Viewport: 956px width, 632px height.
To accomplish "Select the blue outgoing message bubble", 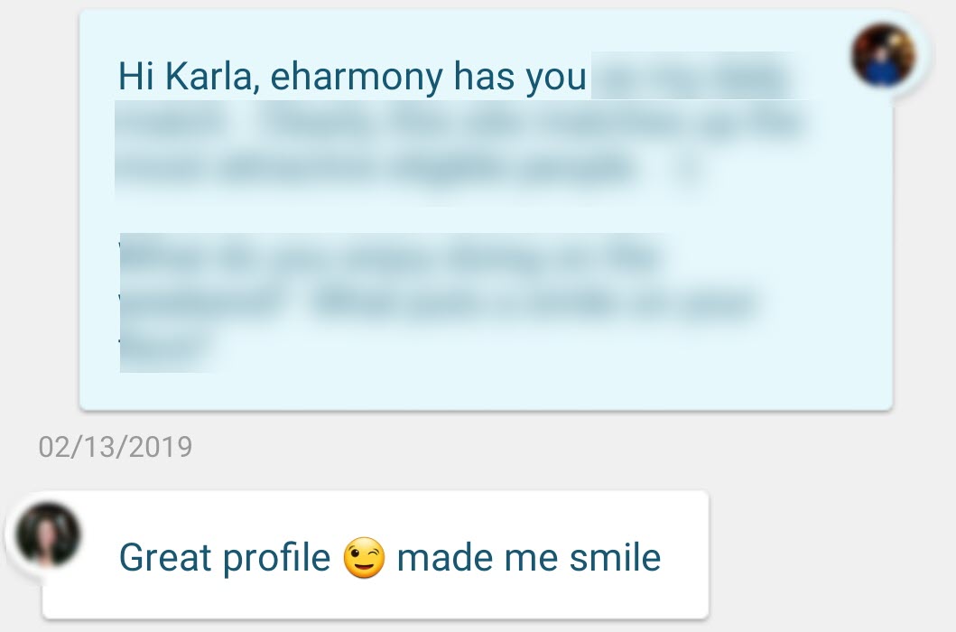I will click(486, 209).
